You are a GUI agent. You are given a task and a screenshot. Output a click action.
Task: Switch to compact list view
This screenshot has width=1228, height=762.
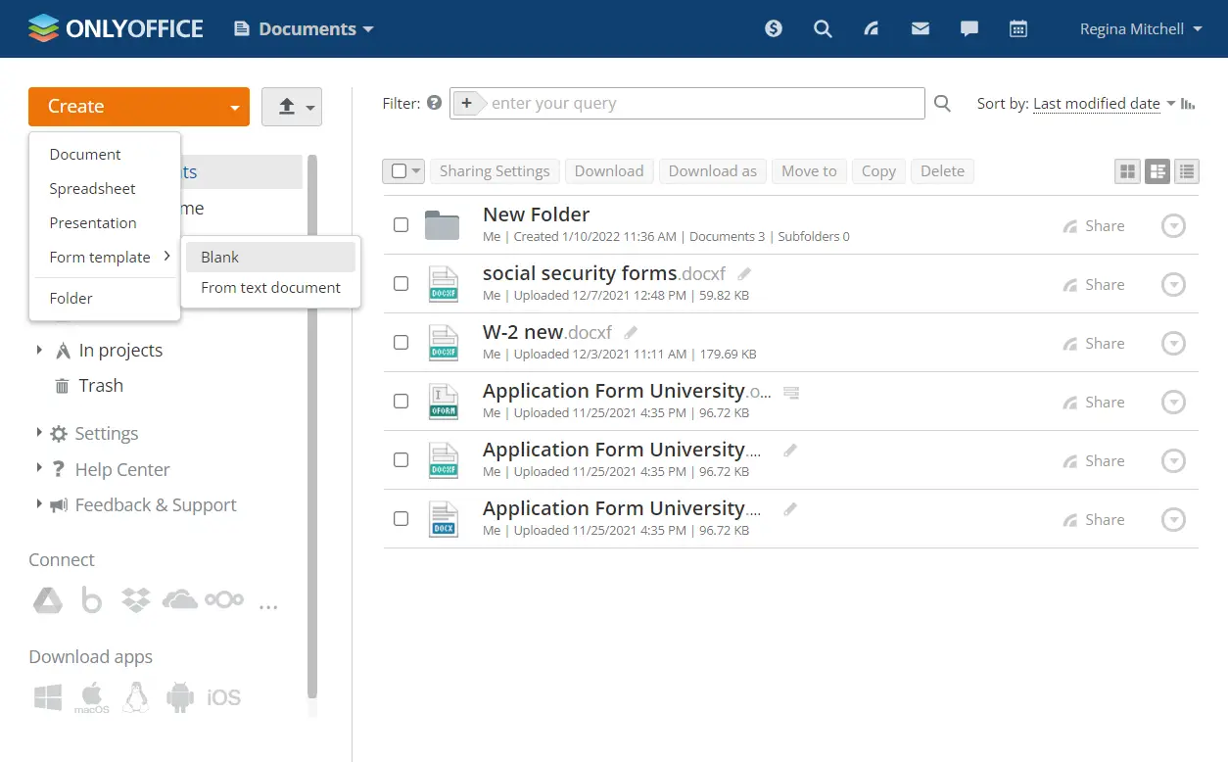1187,170
